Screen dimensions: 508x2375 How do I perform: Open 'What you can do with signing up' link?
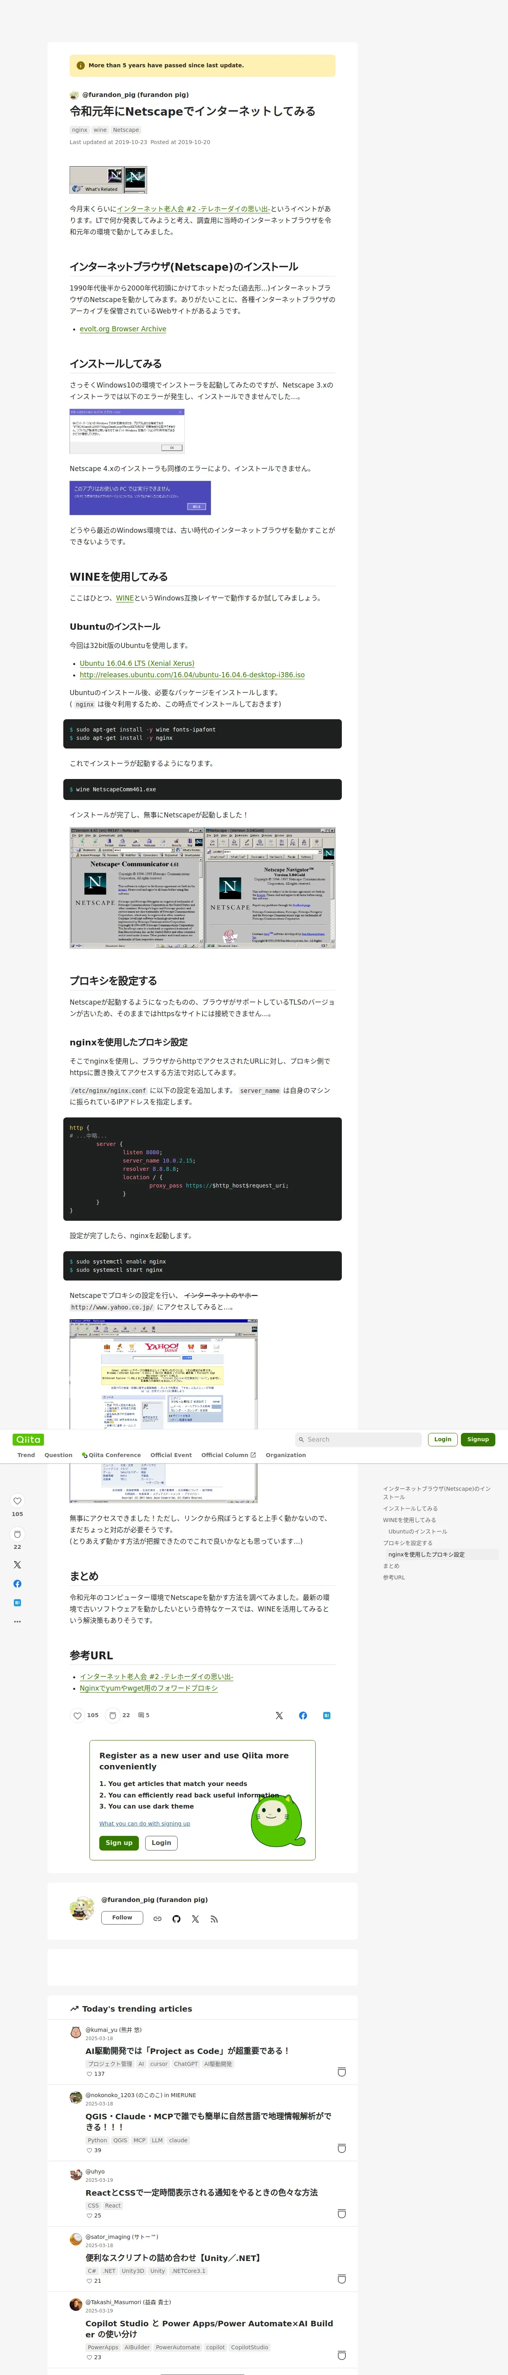pos(145,1824)
